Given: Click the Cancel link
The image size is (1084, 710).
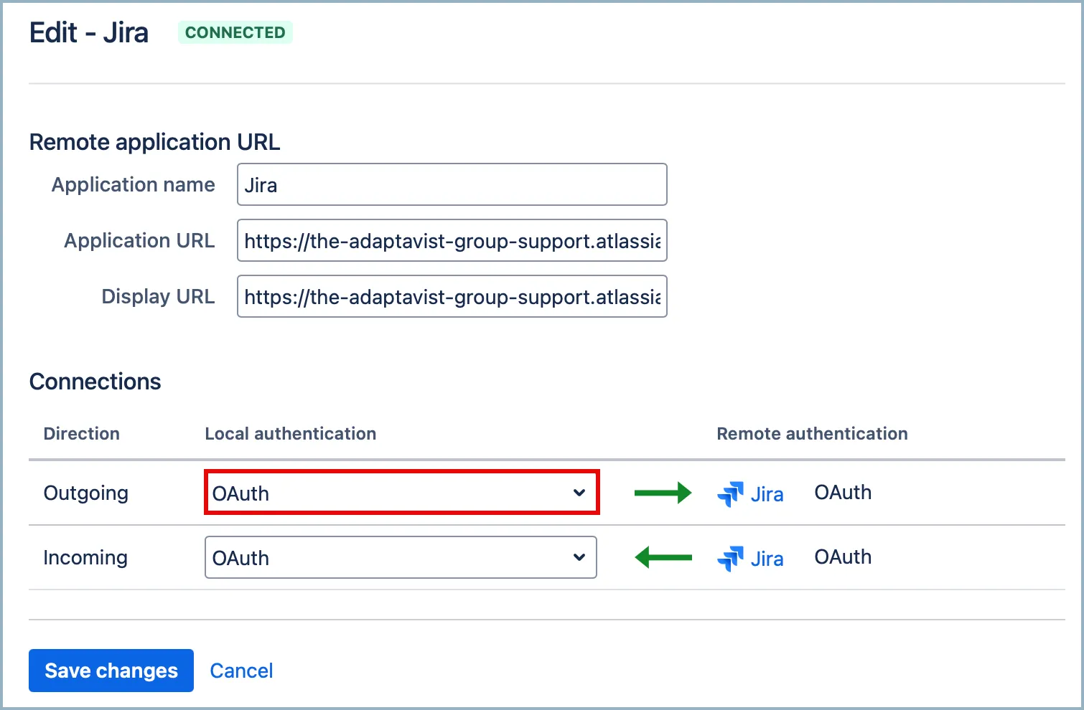Looking at the screenshot, I should (x=241, y=671).
